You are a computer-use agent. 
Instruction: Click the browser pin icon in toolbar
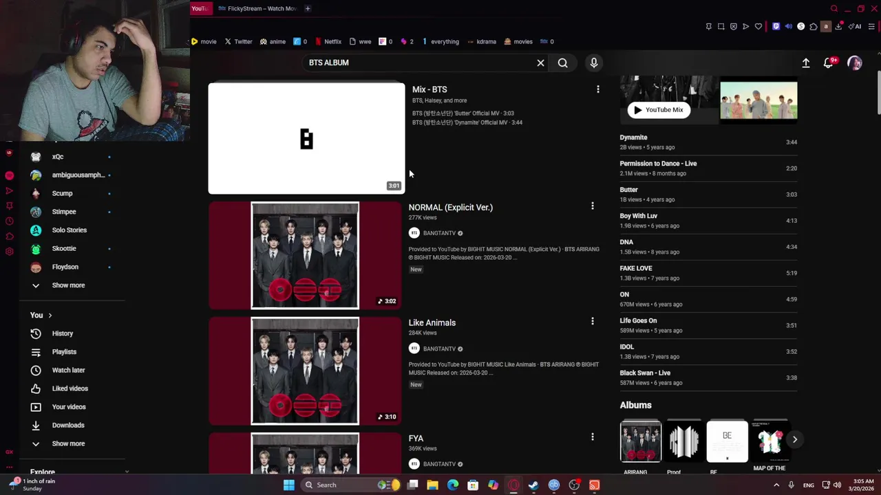(x=708, y=27)
